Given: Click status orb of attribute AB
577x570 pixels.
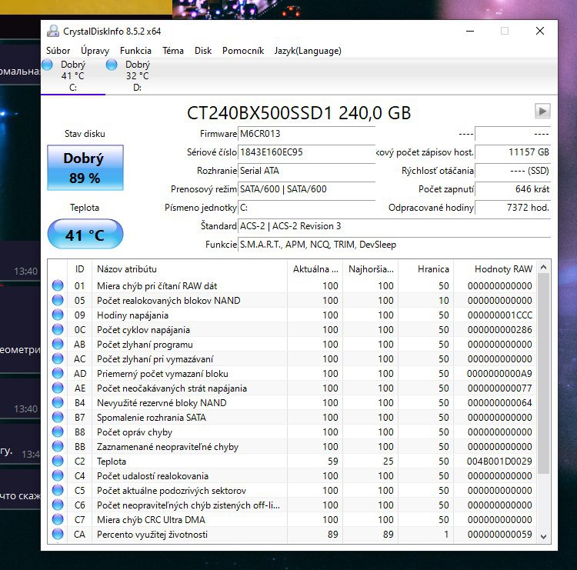Looking at the screenshot, I should [58, 344].
